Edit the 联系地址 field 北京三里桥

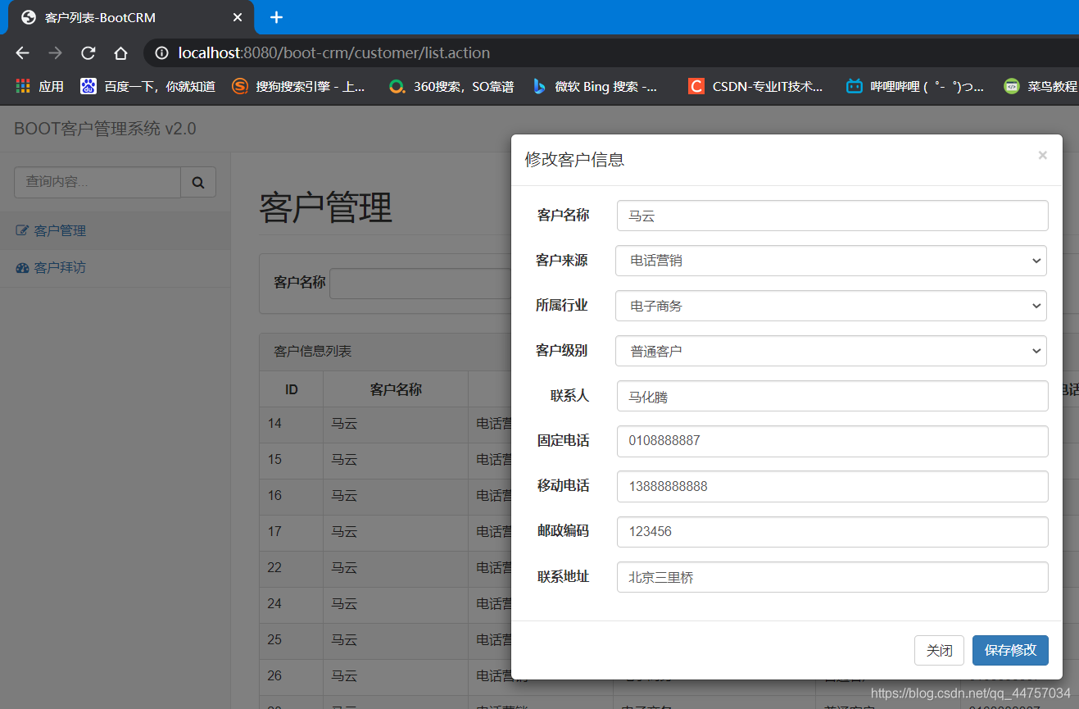click(x=832, y=577)
